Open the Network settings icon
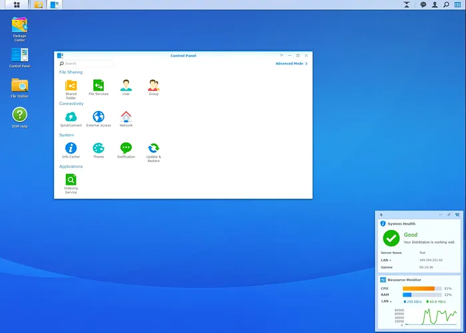Viewport: 466px width, 333px height. [126, 119]
